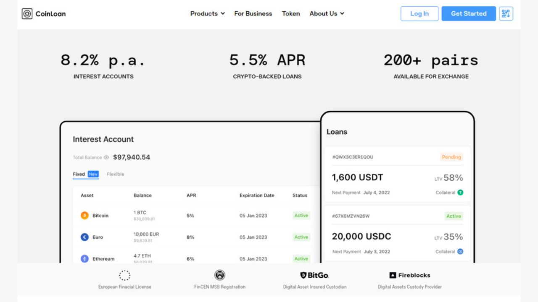Open the QR code download icon
This screenshot has height=302, width=538.
(x=506, y=13)
